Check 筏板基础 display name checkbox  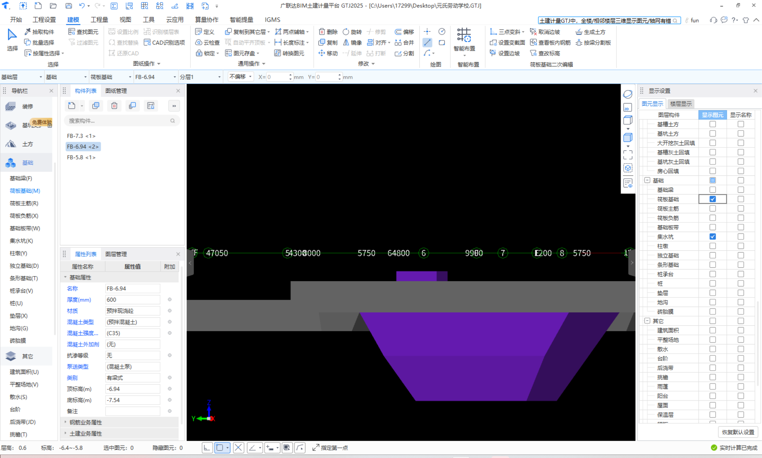(x=740, y=199)
